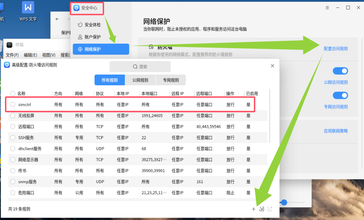Switch to the 公网规则 tab
Screen dimensions: 364x220
click(x=140, y=80)
